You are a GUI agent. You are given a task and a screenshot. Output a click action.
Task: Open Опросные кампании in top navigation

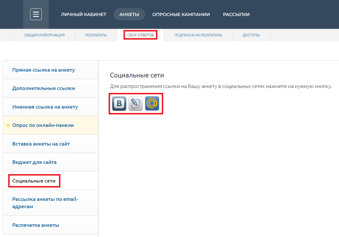pos(181,15)
